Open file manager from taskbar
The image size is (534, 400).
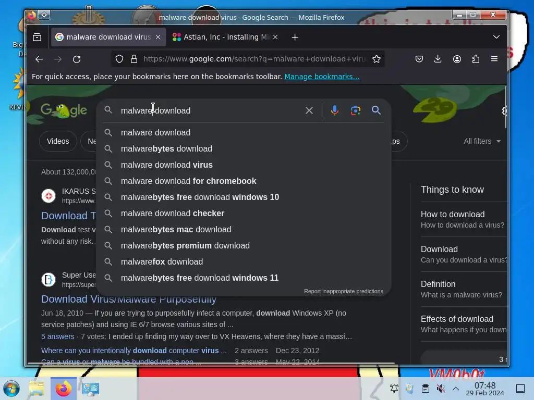coord(37,389)
